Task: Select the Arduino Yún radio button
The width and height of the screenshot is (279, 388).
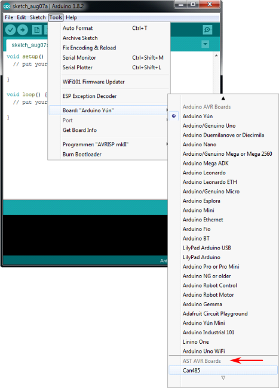Action: click(174, 116)
